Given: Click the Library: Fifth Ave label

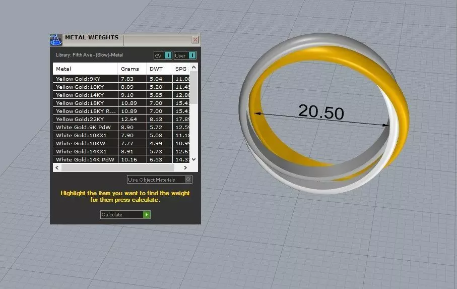Looking at the screenshot, I should [89, 55].
